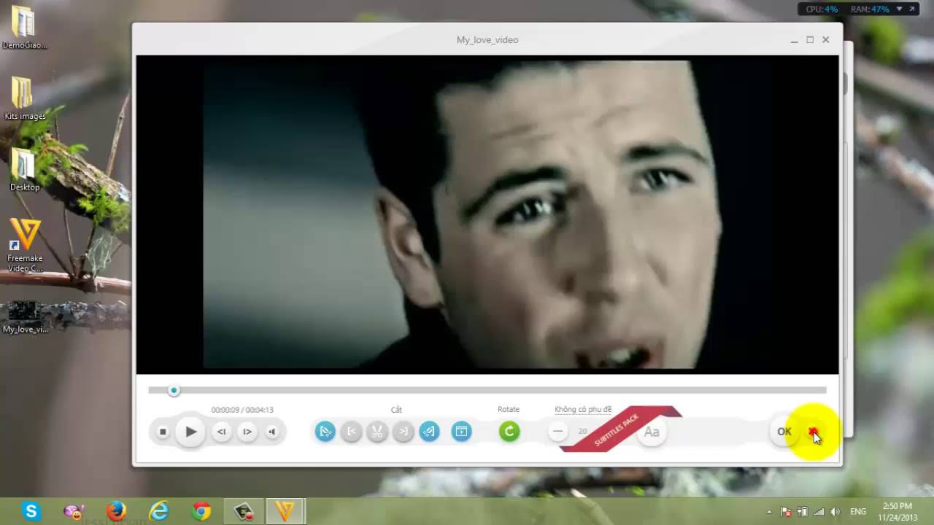The width and height of the screenshot is (934, 525).
Task: Stop the video playback
Action: (x=163, y=432)
